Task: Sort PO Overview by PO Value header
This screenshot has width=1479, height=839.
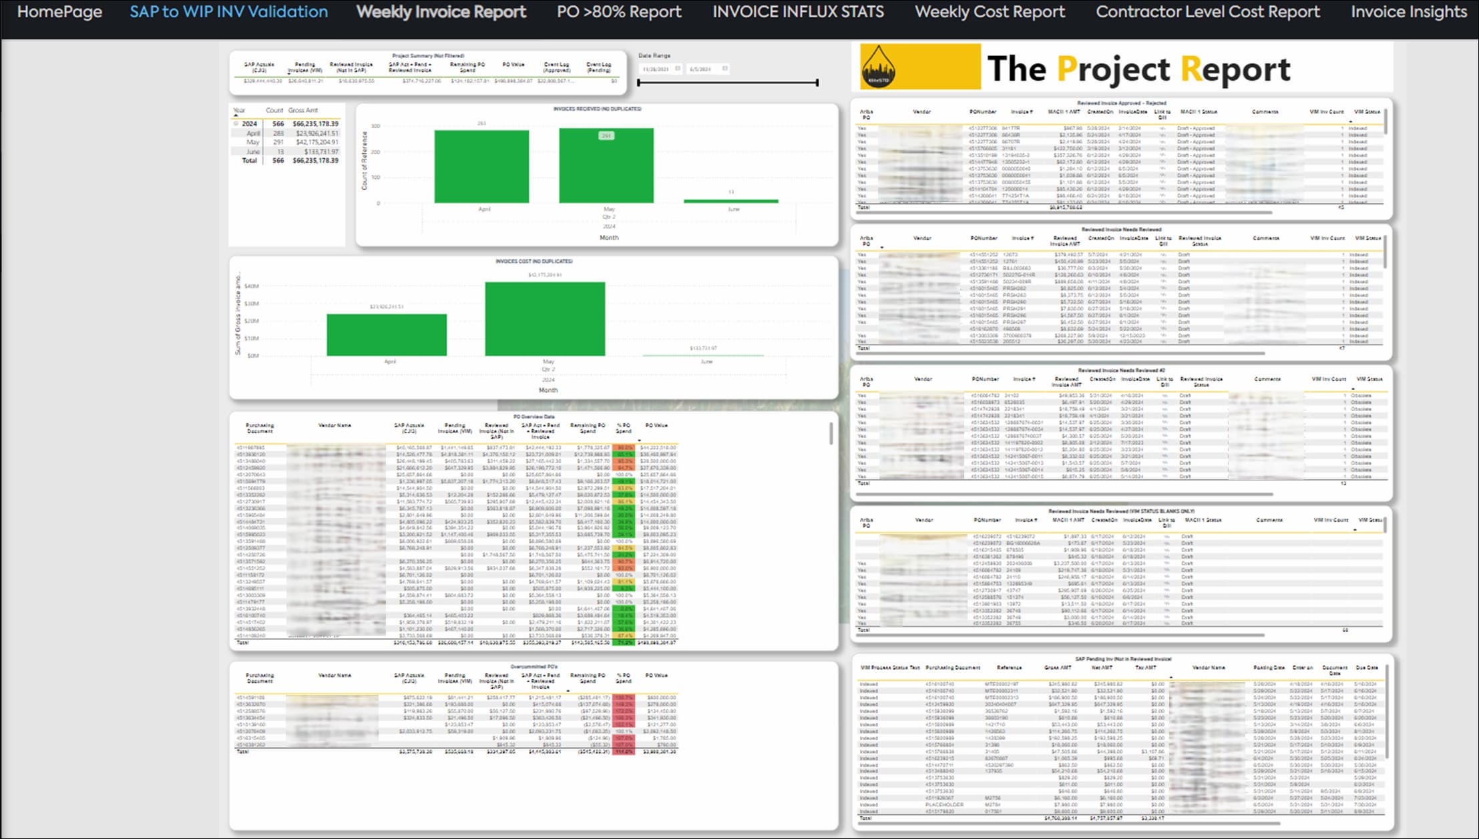Action: click(x=656, y=425)
